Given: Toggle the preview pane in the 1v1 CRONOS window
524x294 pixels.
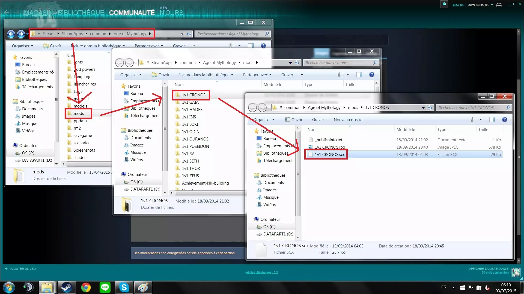Looking at the screenshot, I should click(x=492, y=120).
